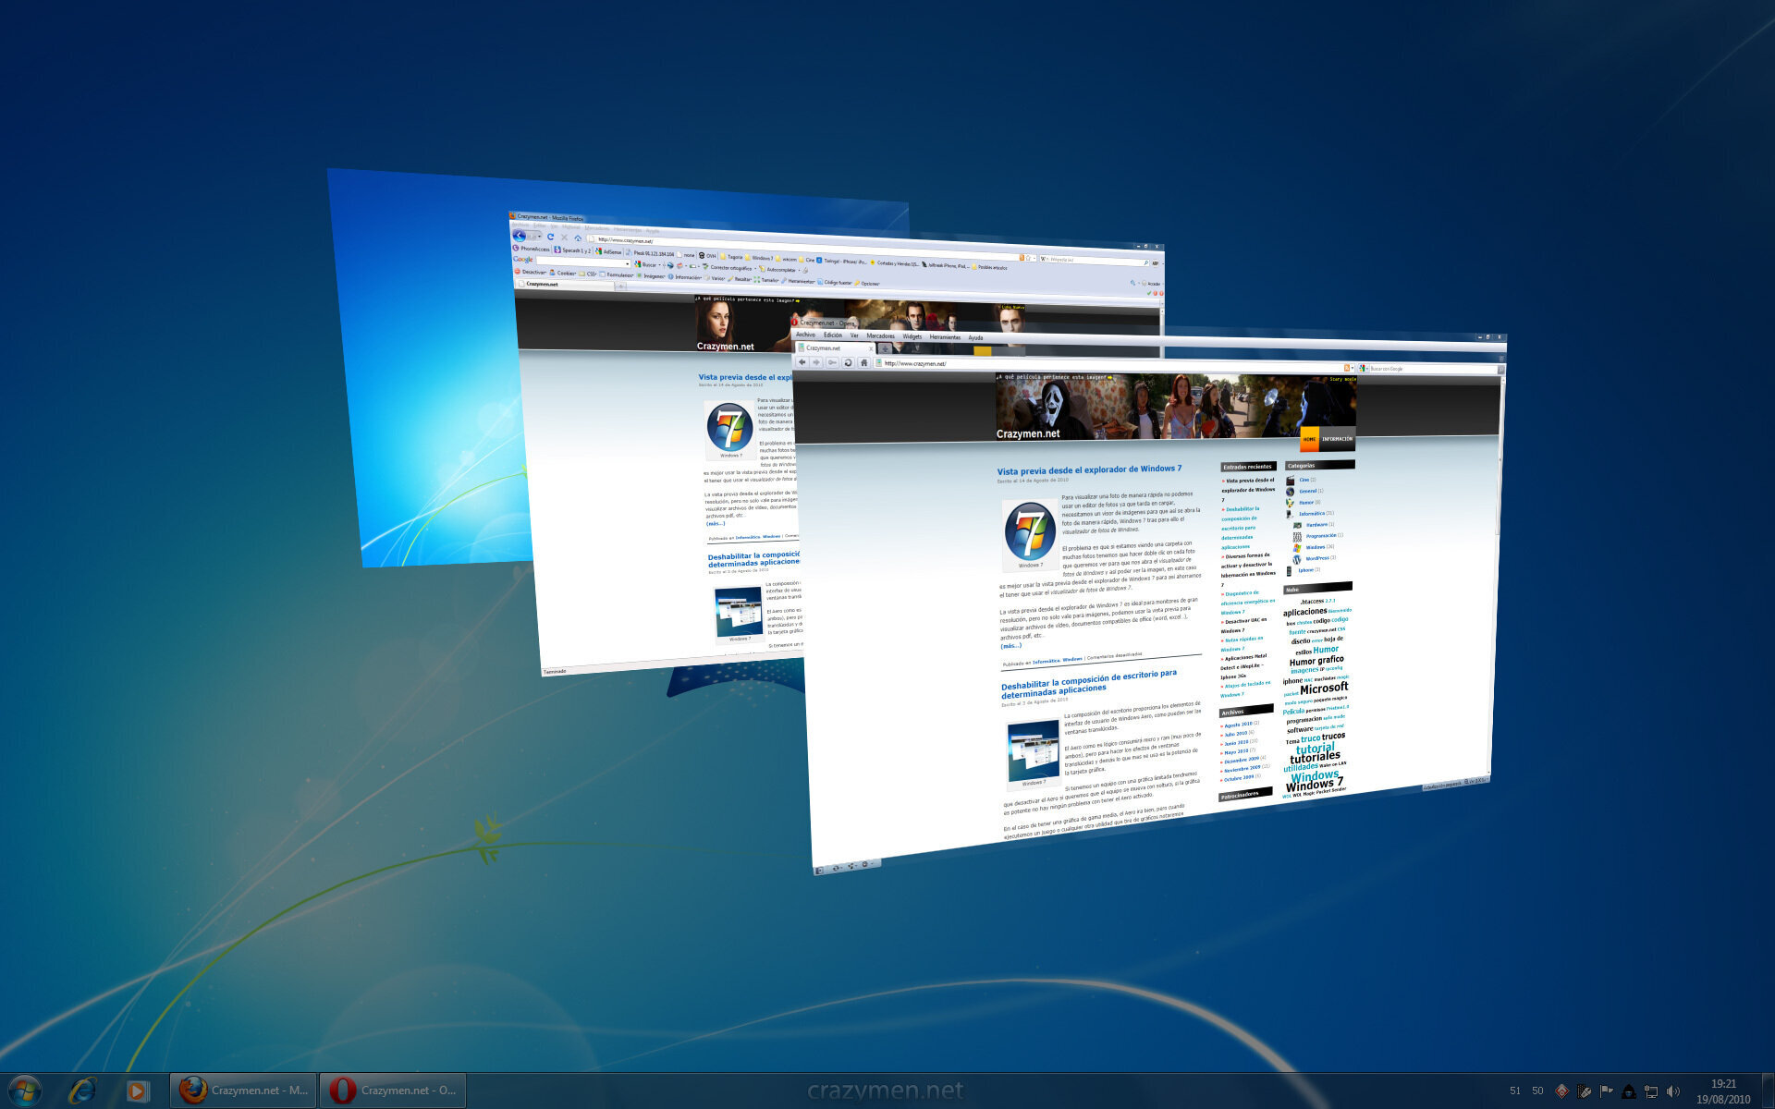Screen dimensions: 1775x1109
Task: Click Opera home button
Action: (863, 362)
